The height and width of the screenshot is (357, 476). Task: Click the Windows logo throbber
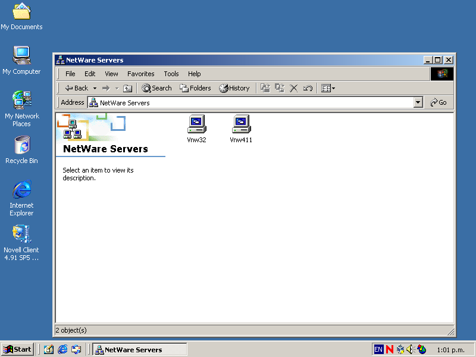click(x=442, y=74)
